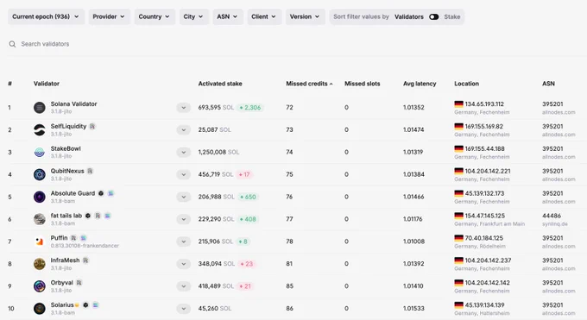This screenshot has width=587, height=320.
Task: Expand the Orbyval row chevron
Action: click(183, 286)
